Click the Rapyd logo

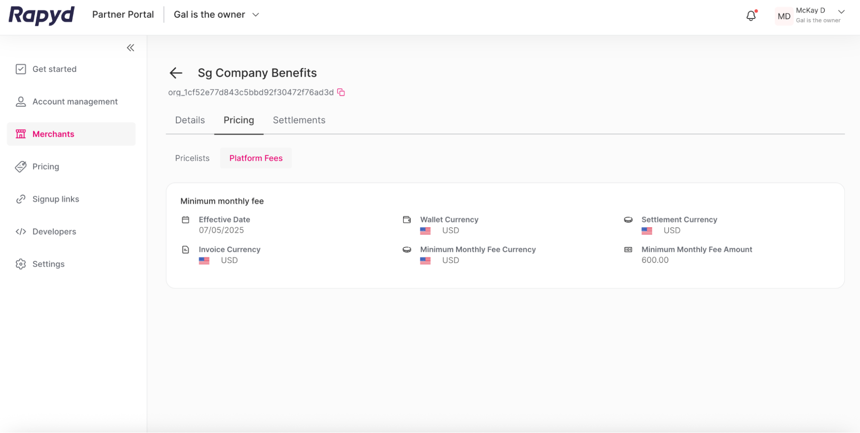(41, 15)
